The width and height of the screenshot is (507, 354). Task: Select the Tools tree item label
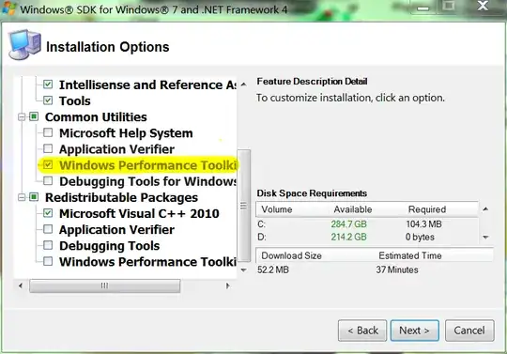pyautogui.click(x=75, y=100)
